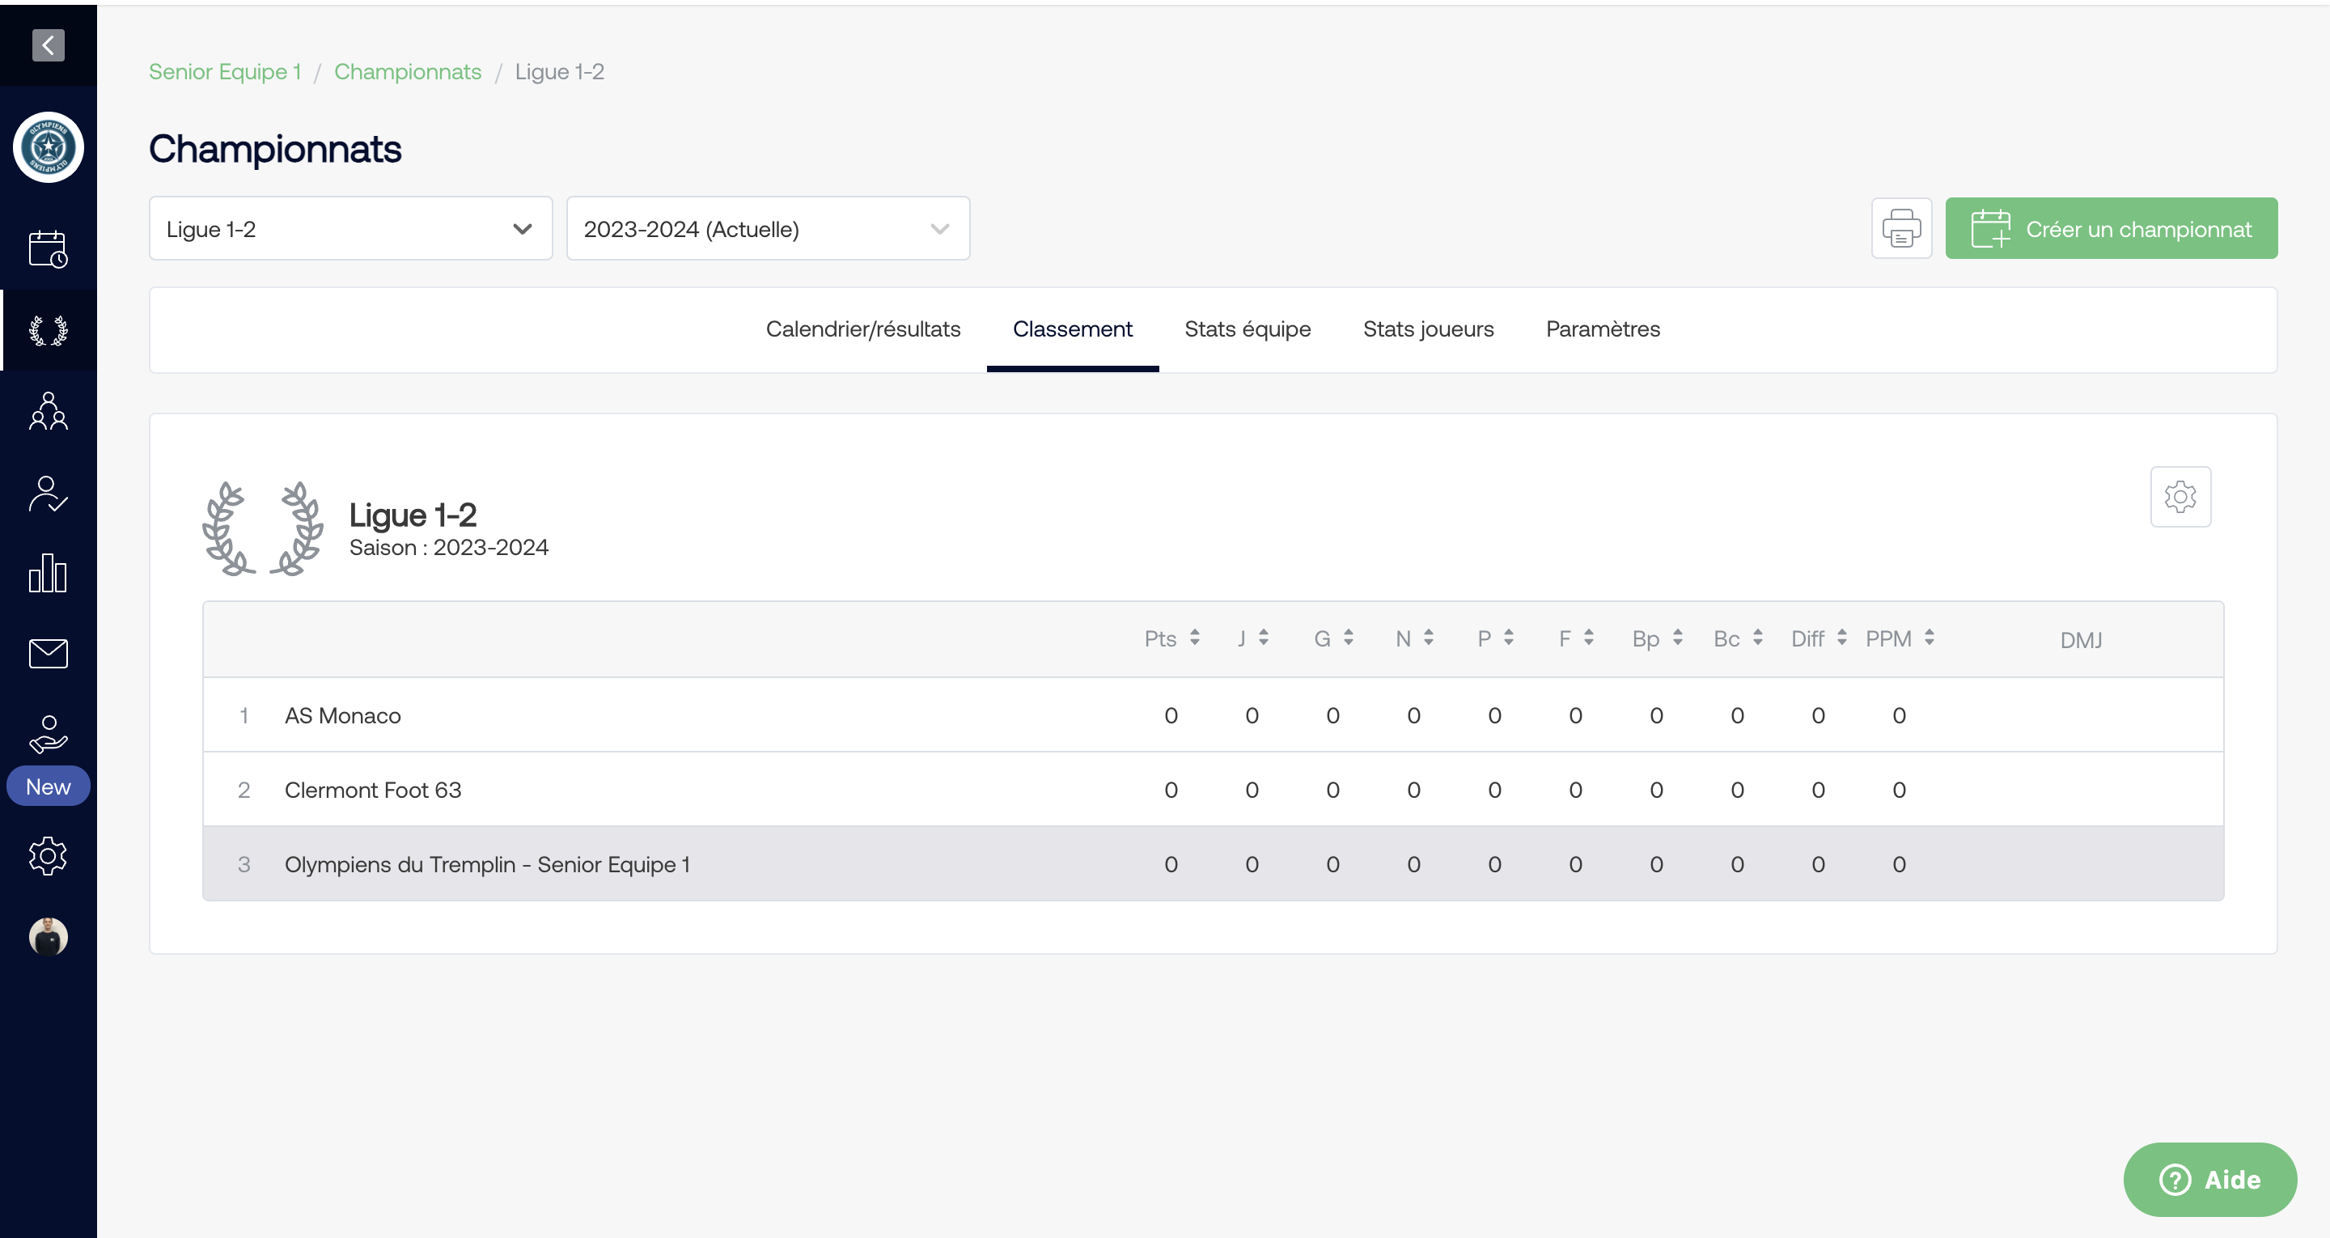Collapse the sidebar with the back arrow
The height and width of the screenshot is (1238, 2330).
pyautogui.click(x=48, y=45)
